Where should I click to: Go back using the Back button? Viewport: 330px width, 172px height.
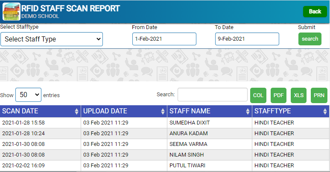315,12
